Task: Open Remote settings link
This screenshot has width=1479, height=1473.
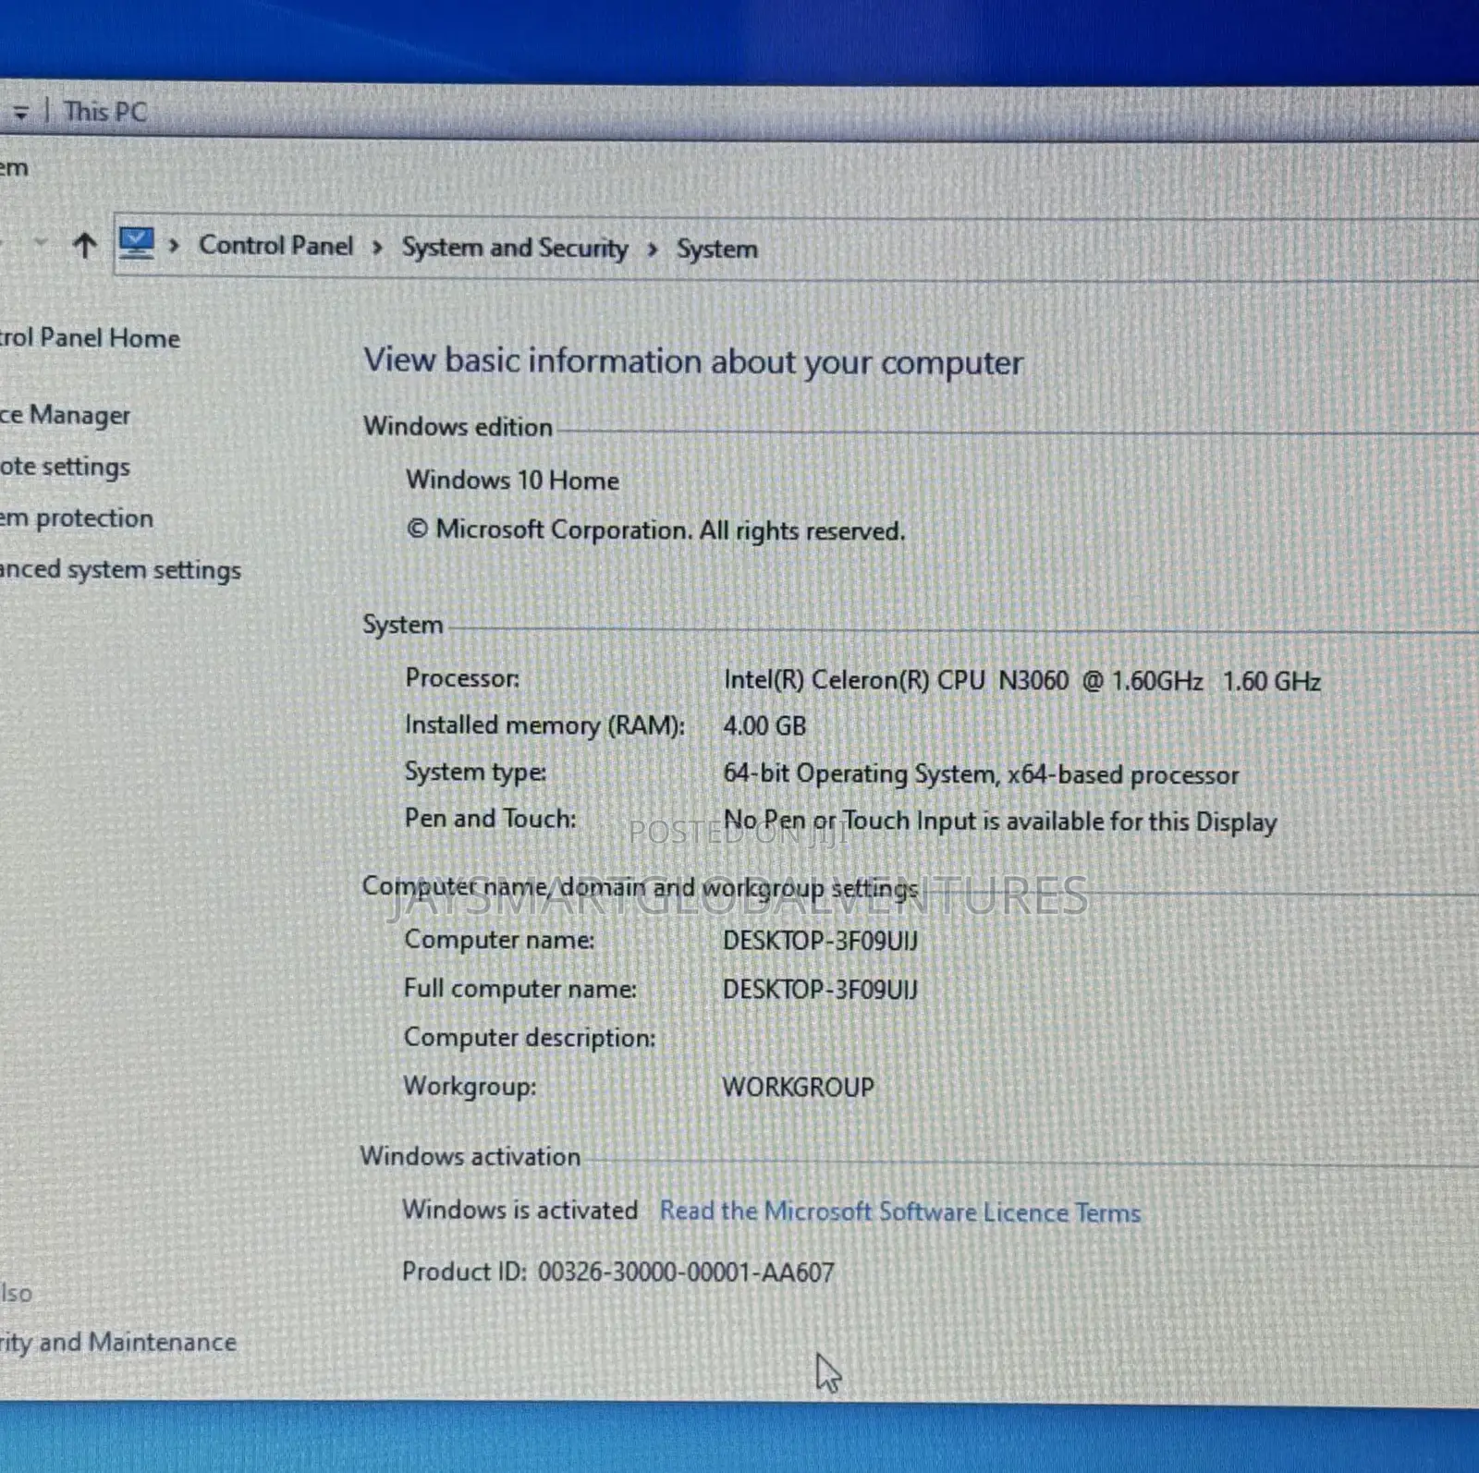Action: (x=65, y=468)
